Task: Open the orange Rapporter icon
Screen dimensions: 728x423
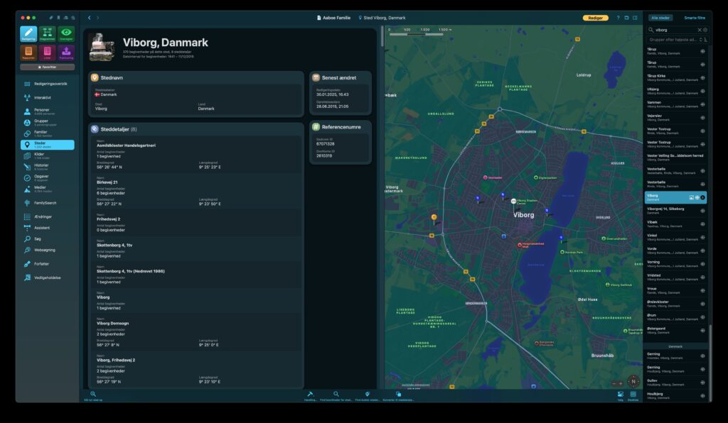Action: point(28,53)
